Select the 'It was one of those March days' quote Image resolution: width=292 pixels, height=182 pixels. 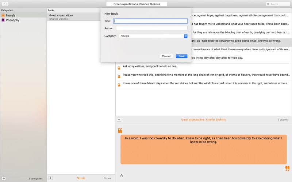click(204, 83)
